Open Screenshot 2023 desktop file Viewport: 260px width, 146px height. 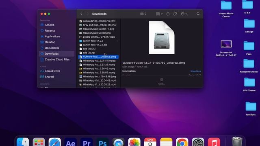tap(226, 48)
